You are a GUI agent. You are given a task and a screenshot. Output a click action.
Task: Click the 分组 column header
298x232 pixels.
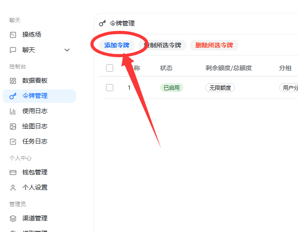pyautogui.click(x=285, y=68)
